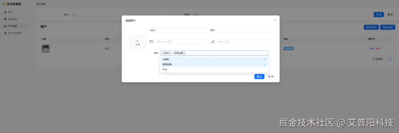Deselect the checked 项目经理 option
The height and width of the screenshot is (133, 399).
tap(214, 64)
